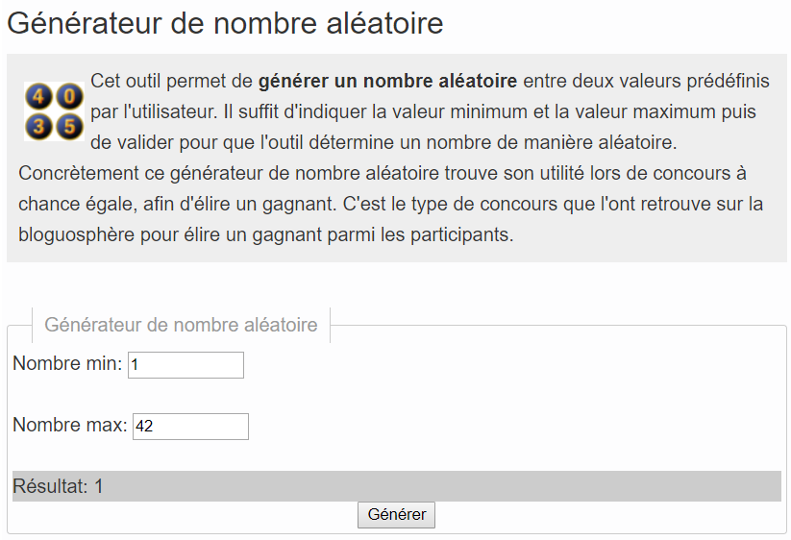Click the gray Résultat bar
This screenshot has height=540, width=791.
click(397, 486)
